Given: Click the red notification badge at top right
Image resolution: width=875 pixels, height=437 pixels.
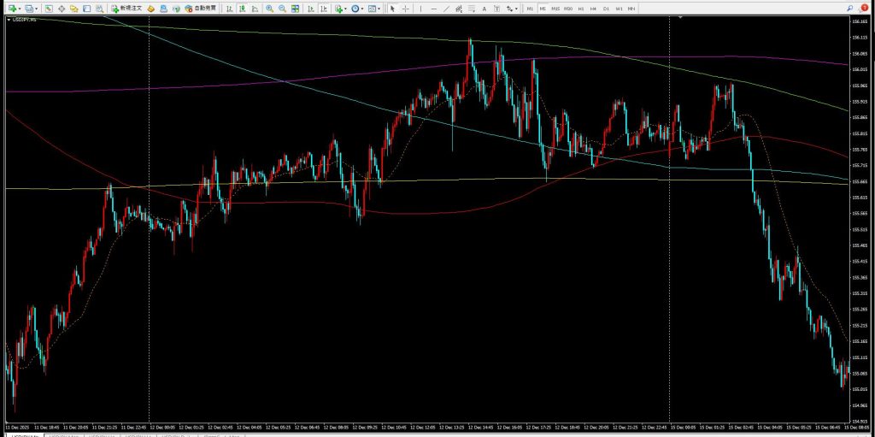Looking at the screenshot, I should (864, 9).
